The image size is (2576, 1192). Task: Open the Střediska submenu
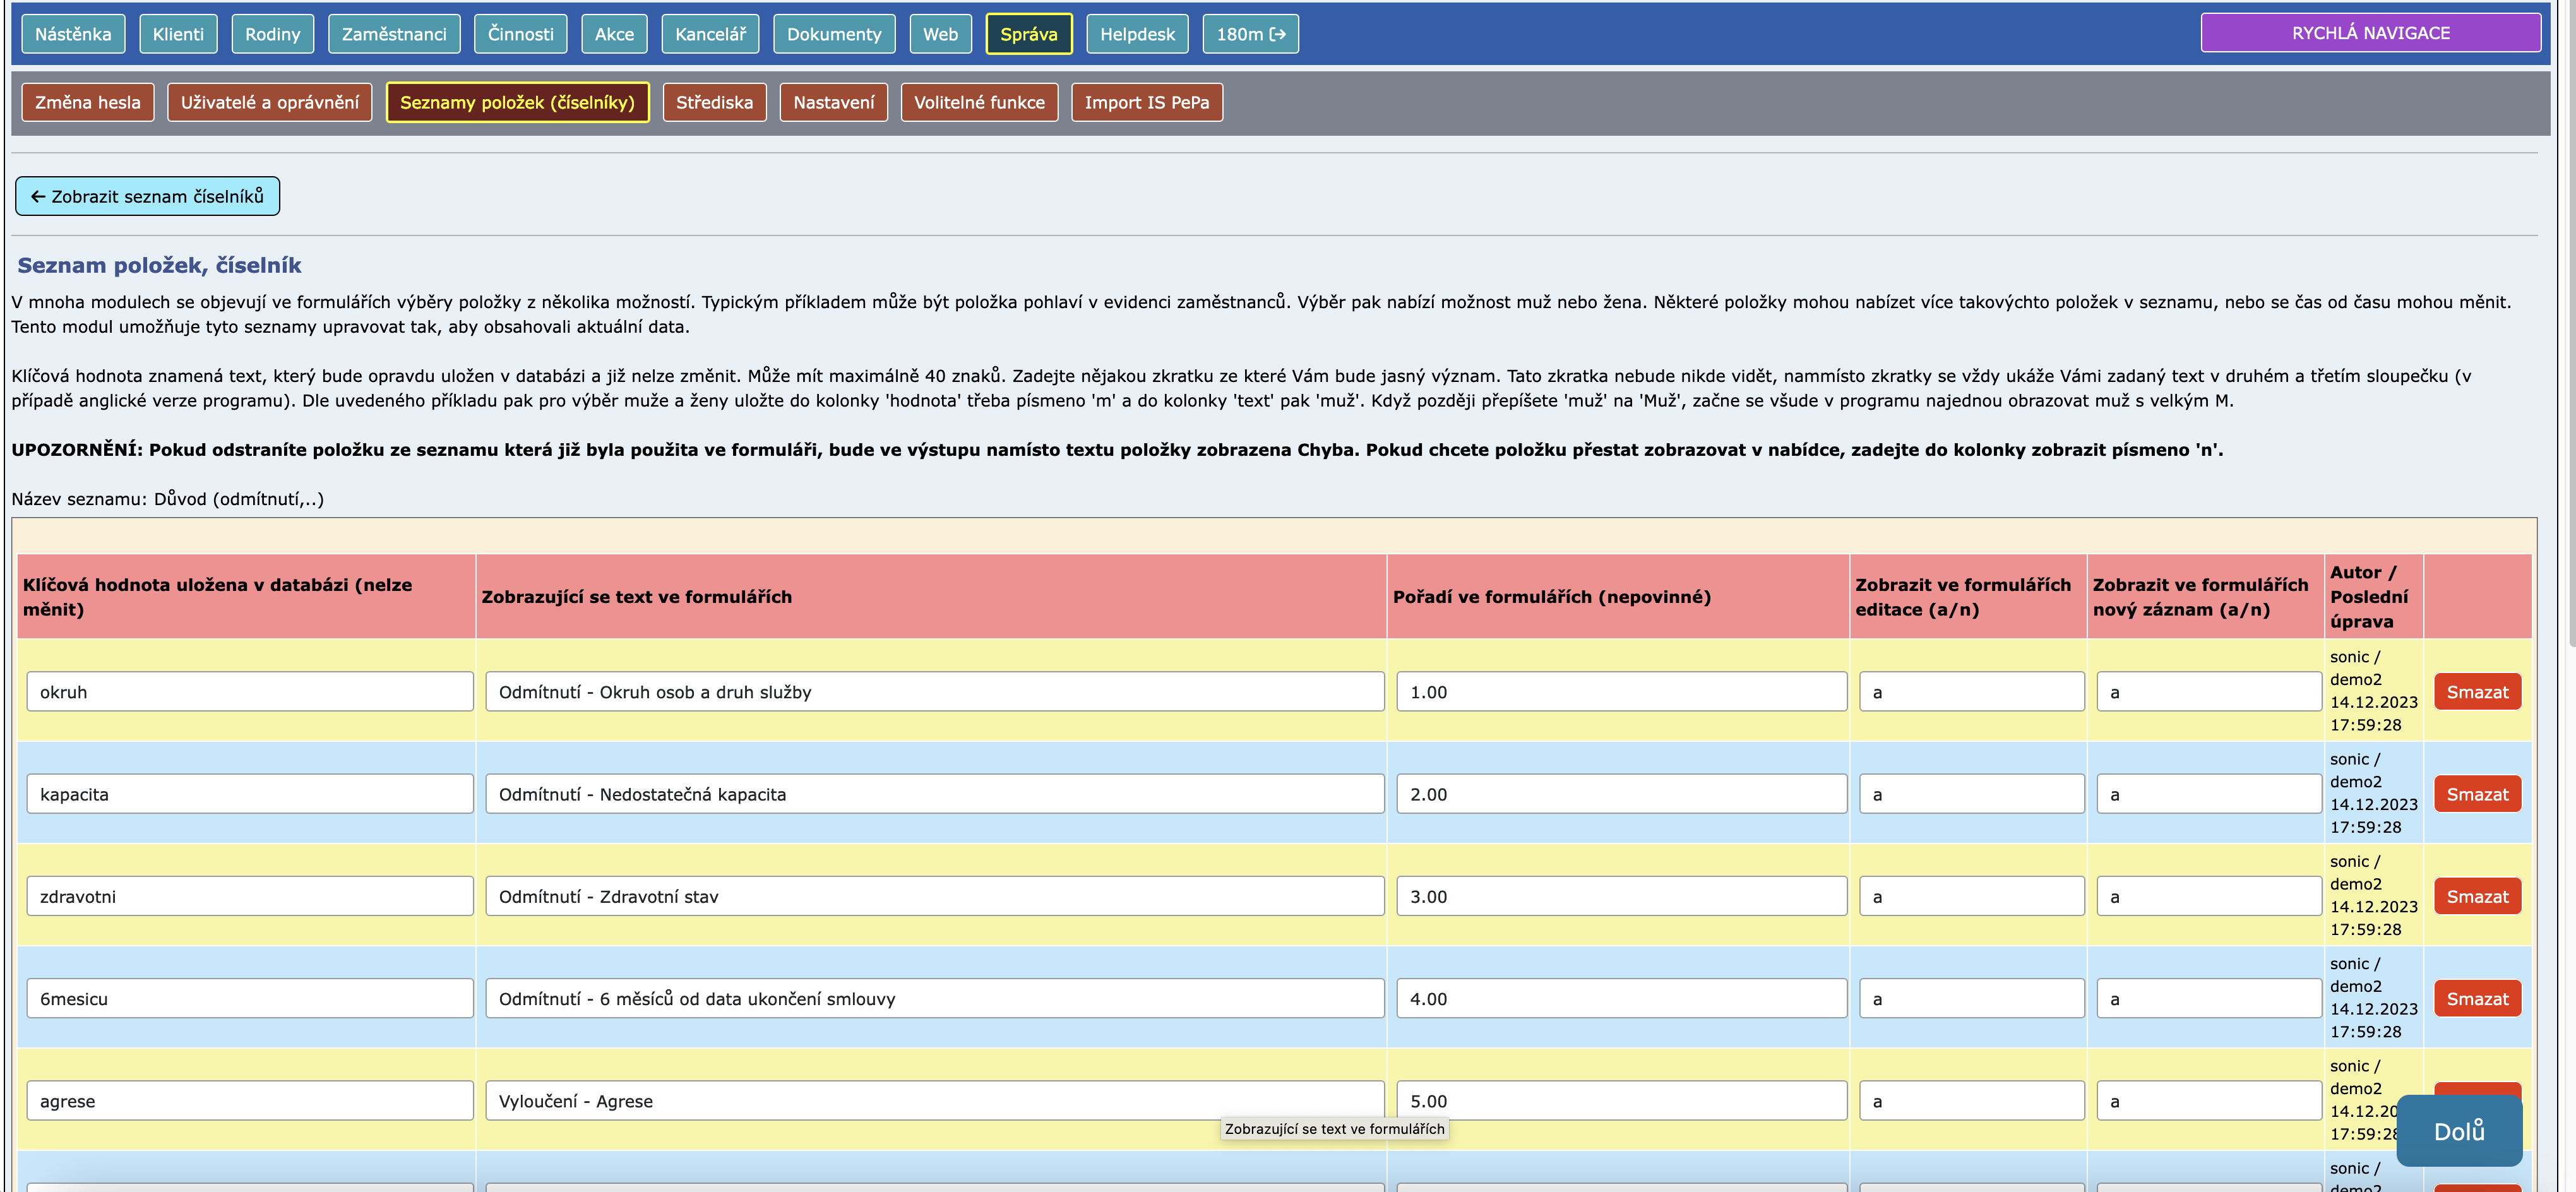(714, 102)
